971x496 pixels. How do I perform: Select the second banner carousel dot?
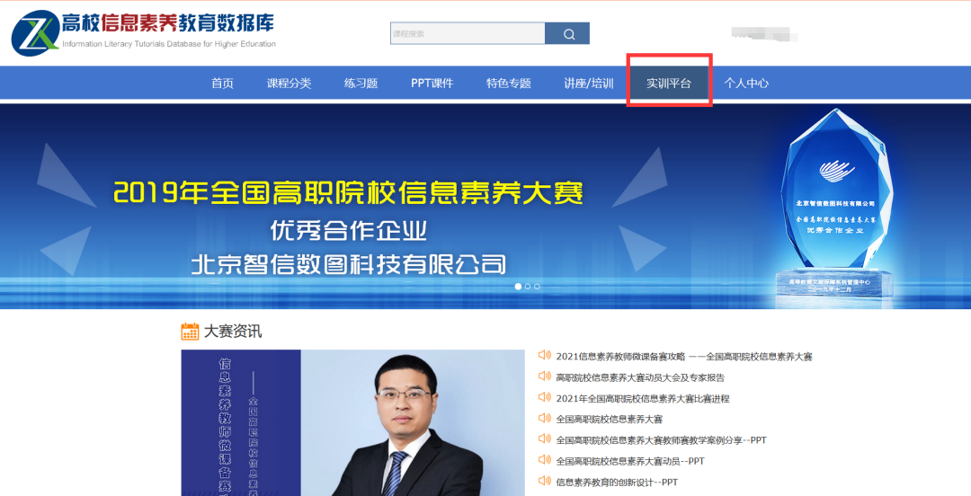coord(528,286)
